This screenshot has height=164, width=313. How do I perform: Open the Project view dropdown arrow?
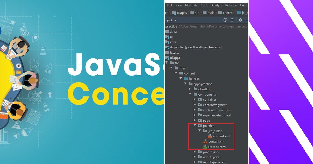[175, 20]
